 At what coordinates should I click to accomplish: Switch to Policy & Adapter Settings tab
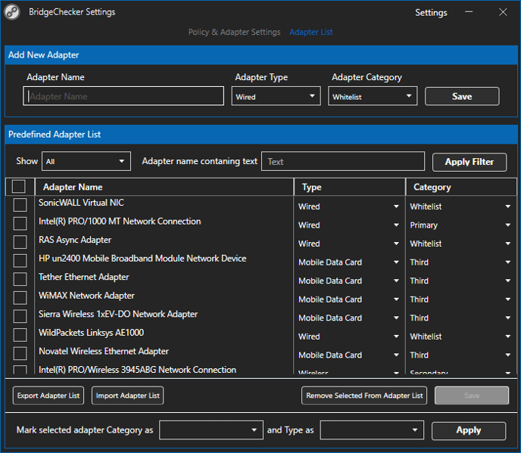(234, 33)
